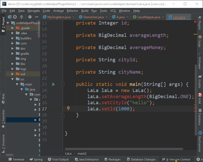203x162 pixels.
Task: Click the main() breadcrumb
Action: (82, 154)
